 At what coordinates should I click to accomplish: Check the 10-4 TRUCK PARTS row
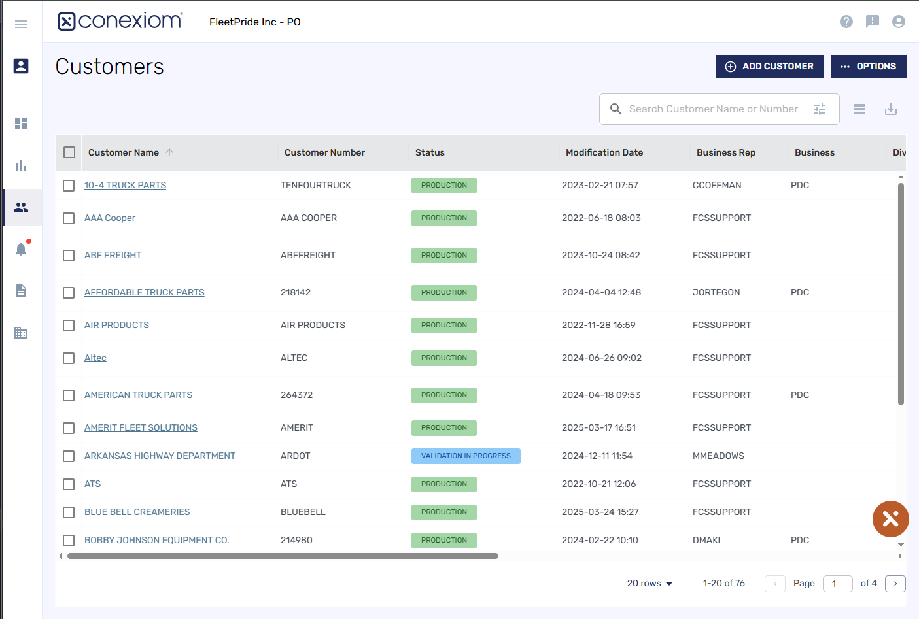(x=69, y=186)
